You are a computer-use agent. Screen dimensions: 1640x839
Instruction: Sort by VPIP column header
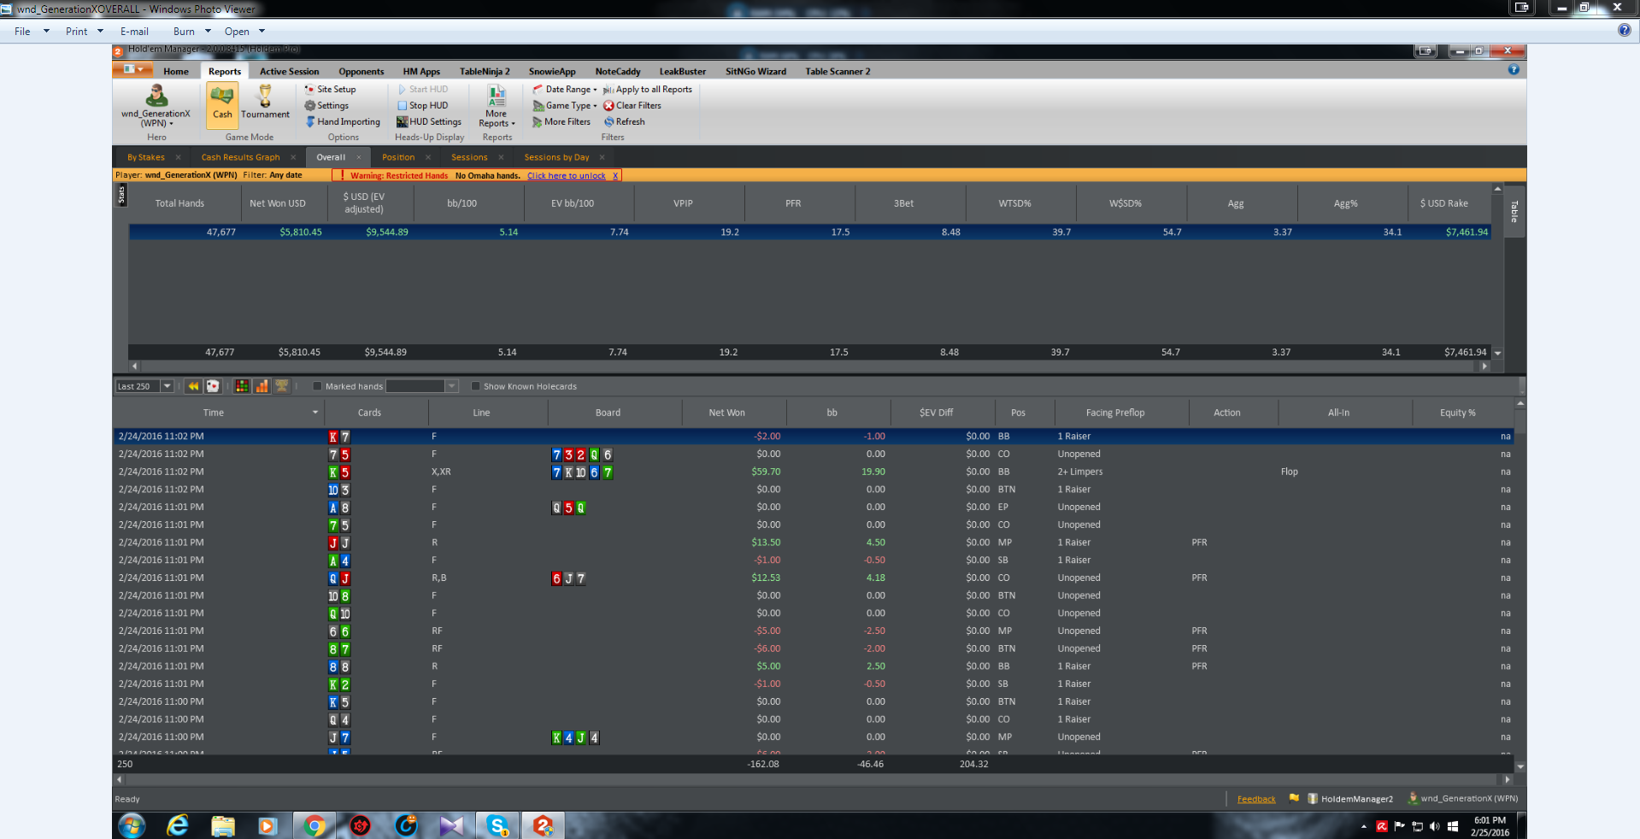click(683, 203)
